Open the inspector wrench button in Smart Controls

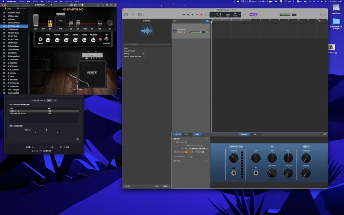(325, 134)
